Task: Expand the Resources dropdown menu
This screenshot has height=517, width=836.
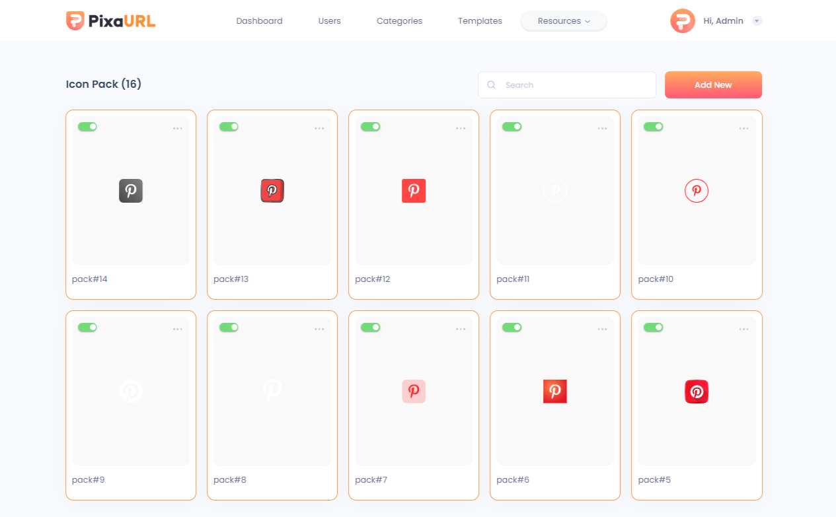Action: [x=563, y=21]
